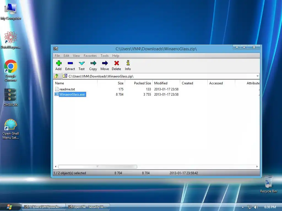Select WinaeroGlass.exe in the list
This screenshot has width=282, height=211.
point(72,95)
